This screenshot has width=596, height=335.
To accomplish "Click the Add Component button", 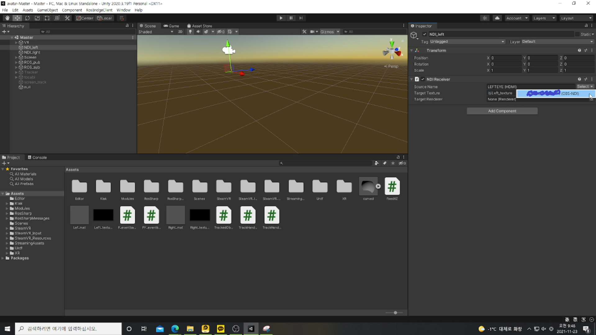I will (x=502, y=111).
